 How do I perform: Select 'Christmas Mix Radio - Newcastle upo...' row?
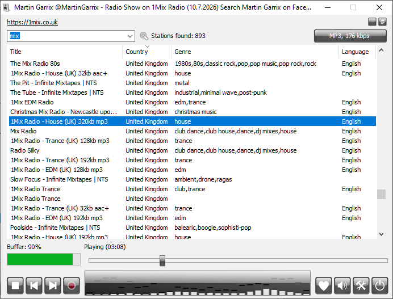(193, 112)
